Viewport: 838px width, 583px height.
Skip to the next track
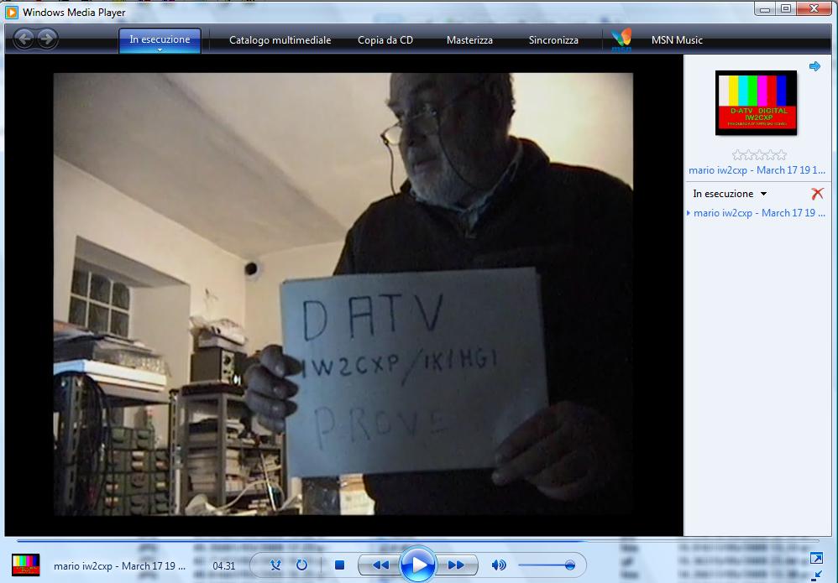pos(456,565)
